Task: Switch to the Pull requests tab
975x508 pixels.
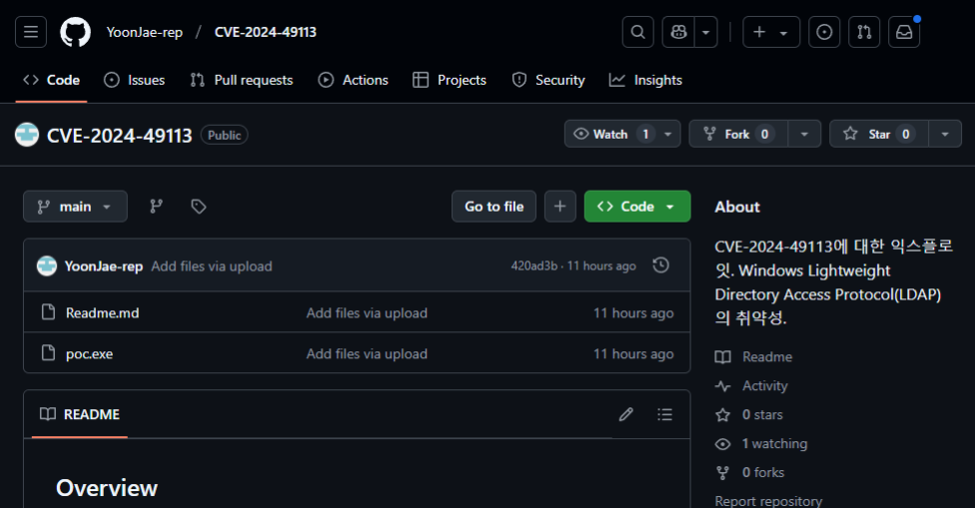Action: 242,80
